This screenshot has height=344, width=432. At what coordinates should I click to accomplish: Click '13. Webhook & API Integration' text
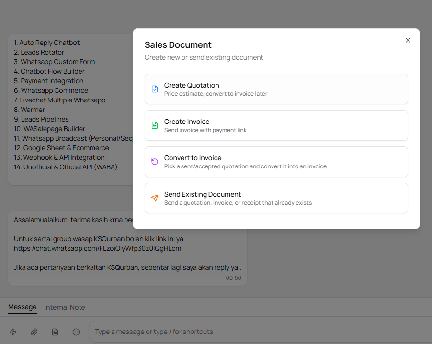[x=59, y=157]
